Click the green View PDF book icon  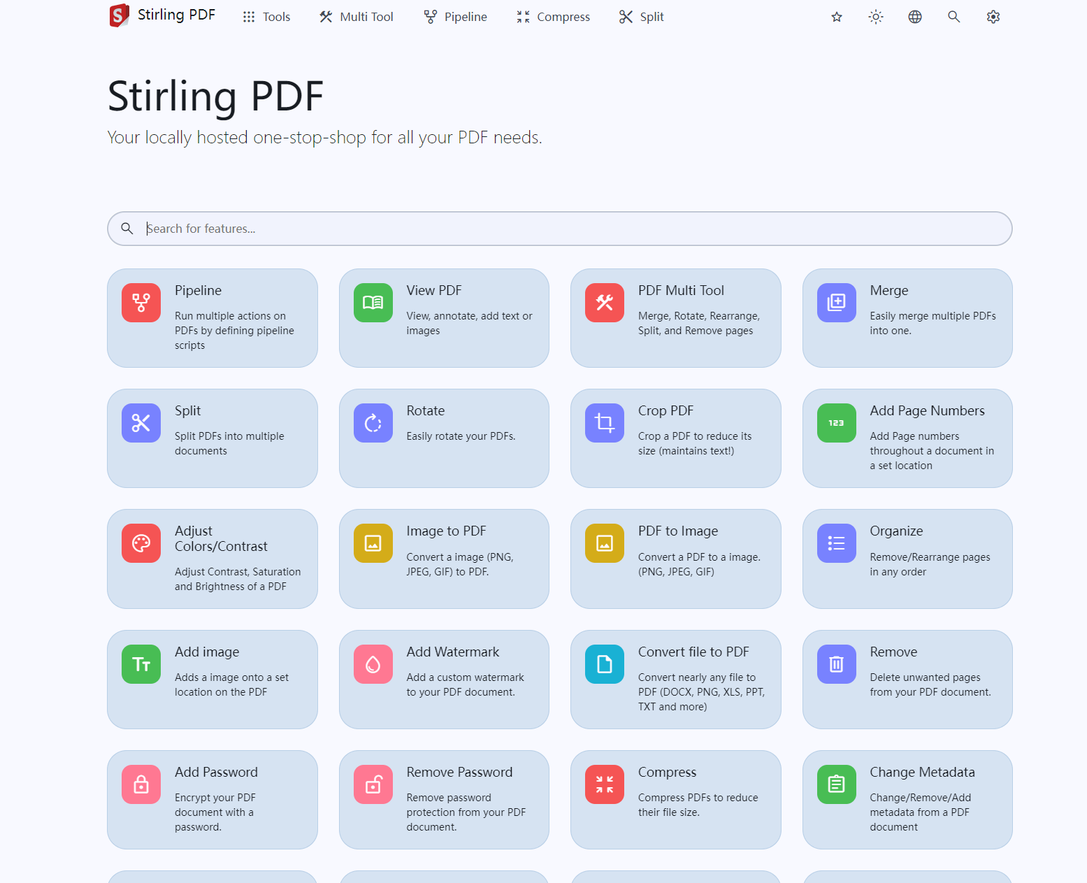pos(373,303)
